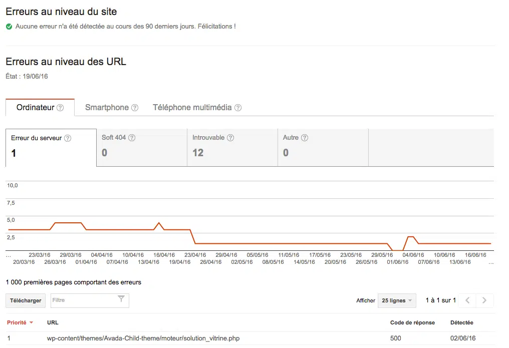Open the 25 lignes rows dropdown
The image size is (509, 348).
(397, 300)
